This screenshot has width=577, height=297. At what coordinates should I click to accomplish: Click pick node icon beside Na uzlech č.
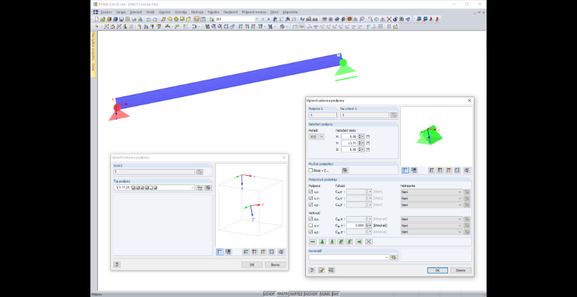pos(394,115)
